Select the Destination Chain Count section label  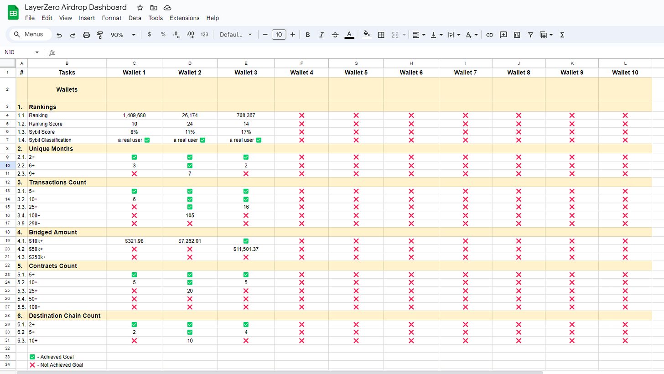tap(65, 316)
